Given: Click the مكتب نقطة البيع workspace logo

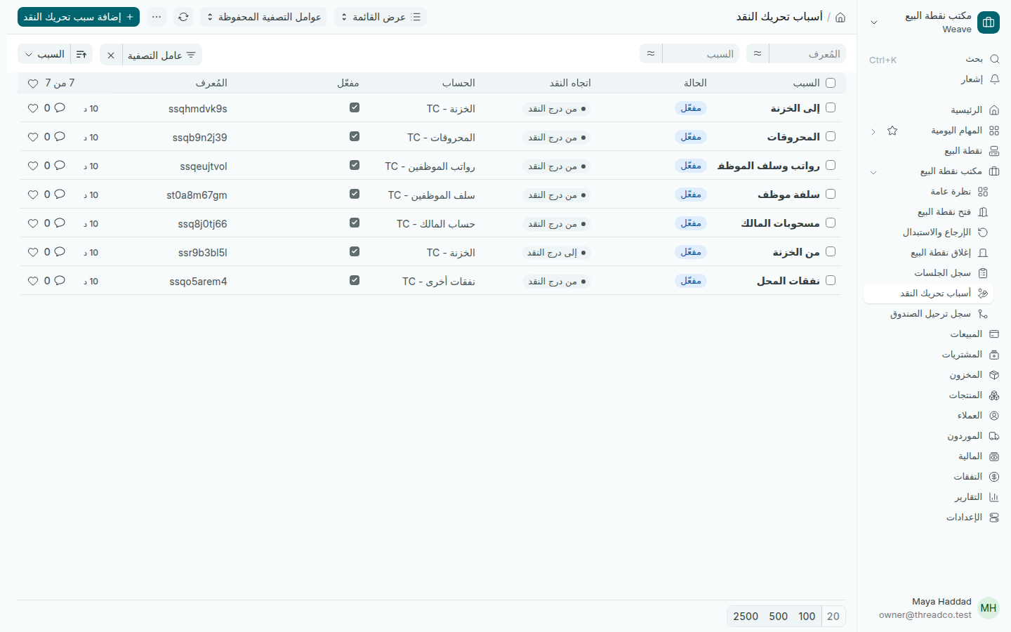Looking at the screenshot, I should 989,22.
